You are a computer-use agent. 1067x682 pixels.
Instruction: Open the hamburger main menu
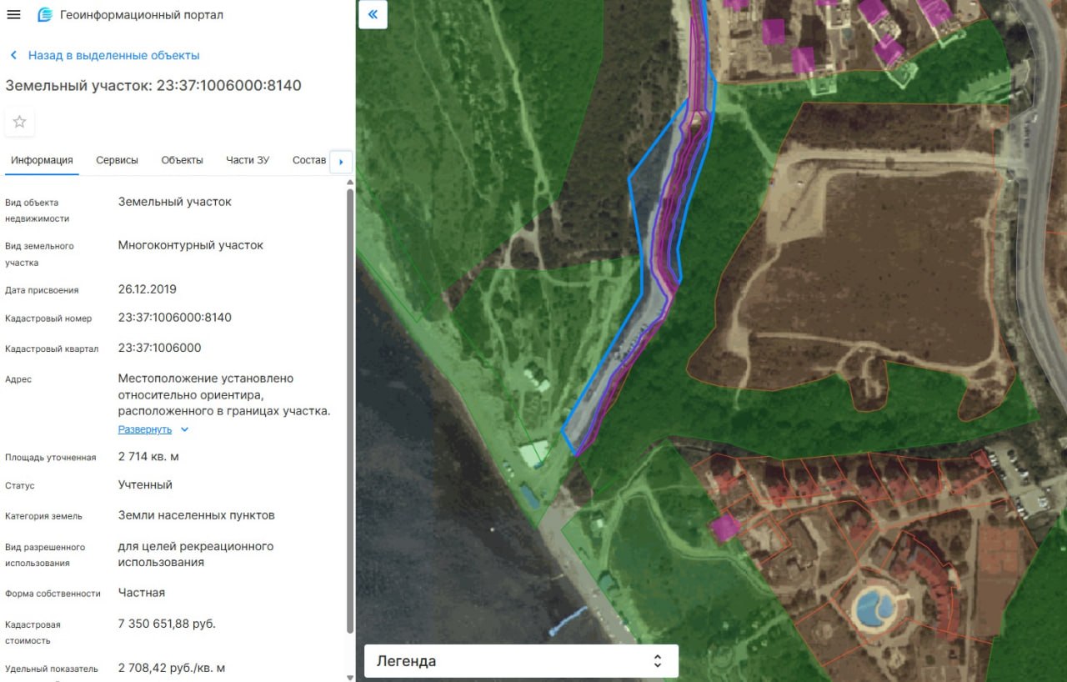[13, 15]
